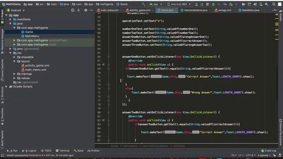Expand the drawable folder
Viewport: 283px width, 159px height.
coord(15,57)
